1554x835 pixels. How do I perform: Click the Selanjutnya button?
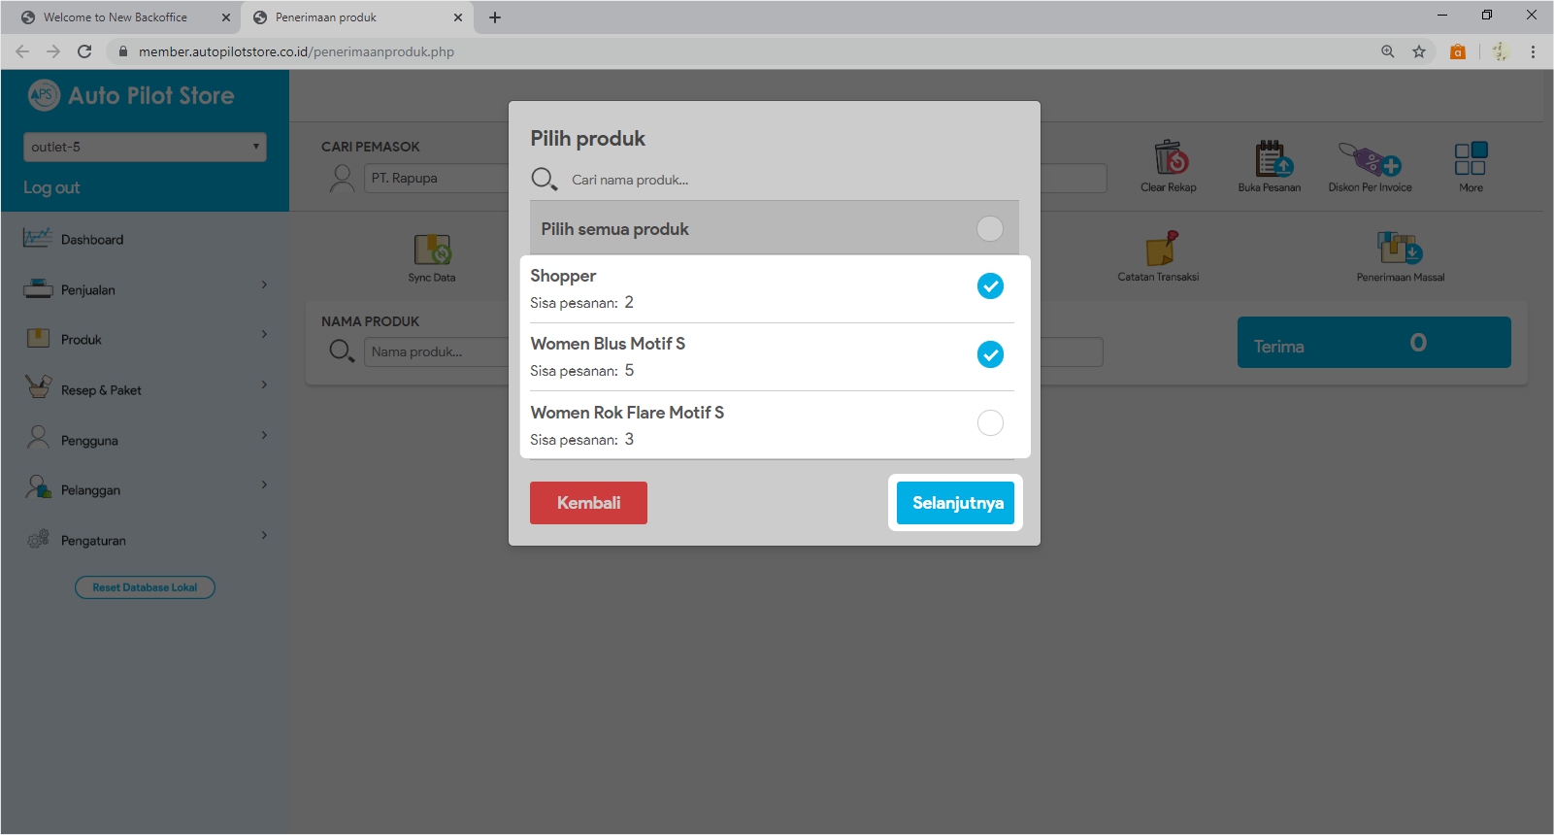pos(956,503)
